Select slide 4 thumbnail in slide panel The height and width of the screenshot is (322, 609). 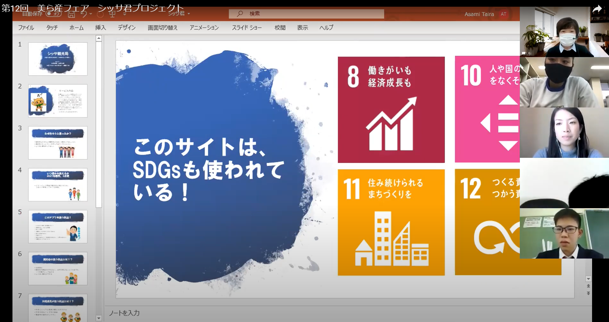point(58,185)
